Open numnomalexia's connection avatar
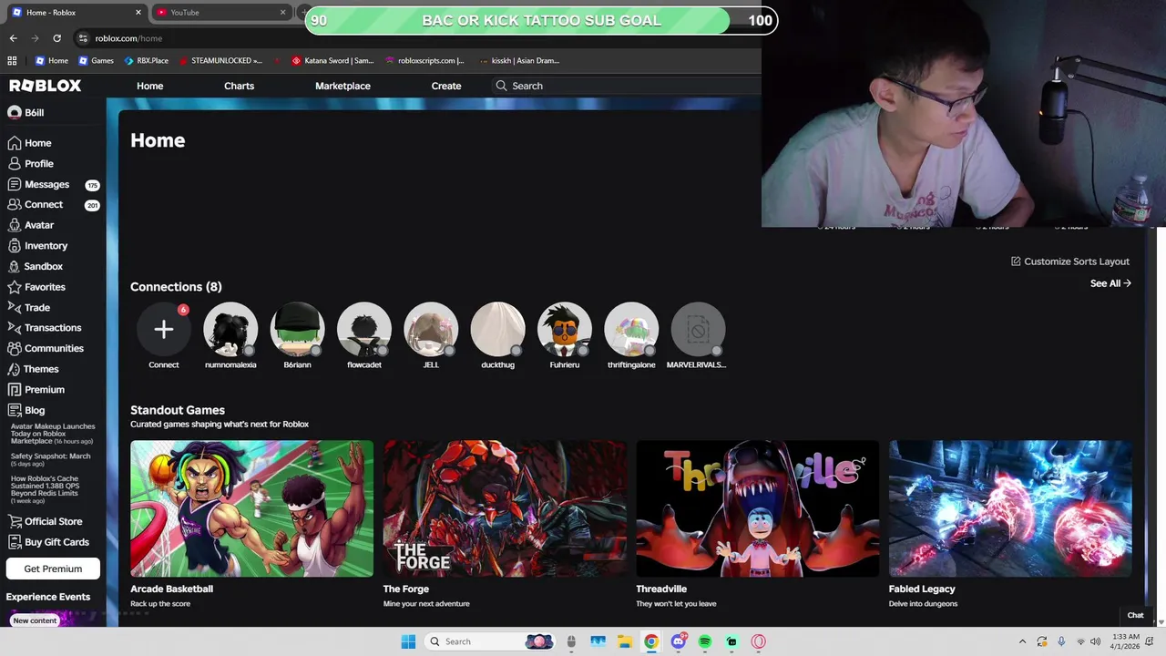 click(230, 329)
